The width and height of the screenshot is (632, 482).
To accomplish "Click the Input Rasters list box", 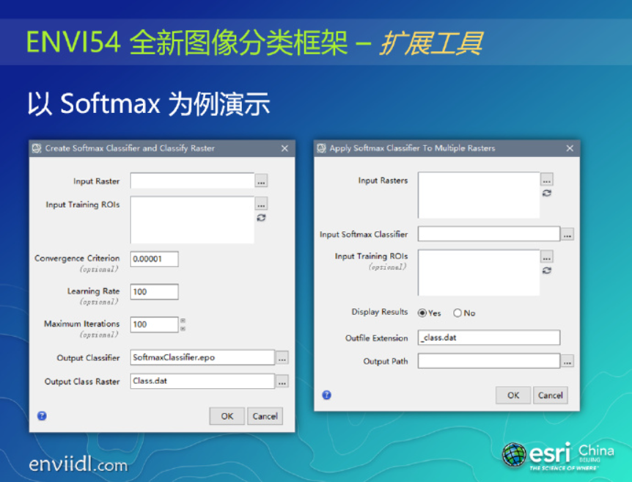I will click(x=479, y=195).
